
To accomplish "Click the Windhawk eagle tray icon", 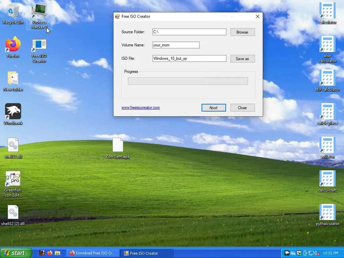I will pos(287,253).
